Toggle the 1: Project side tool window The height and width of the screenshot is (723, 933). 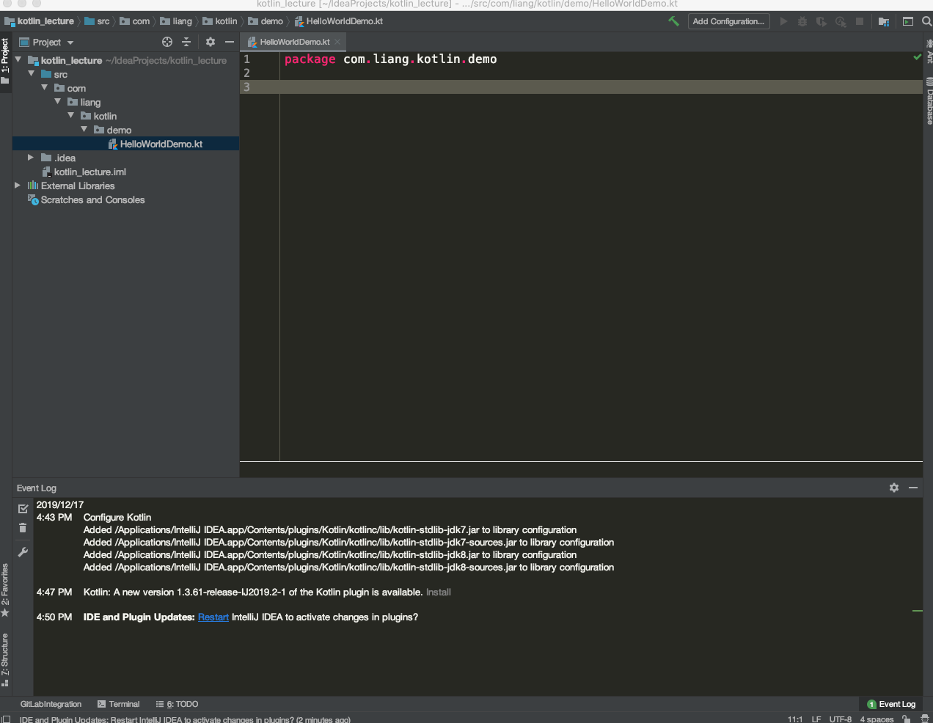(x=5, y=61)
